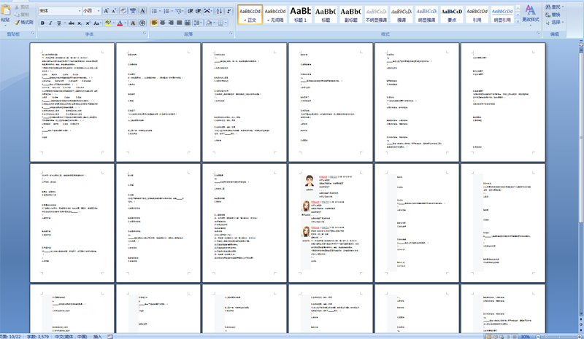Image resolution: width=584 pixels, height=339 pixels.
Task: Apply the 要点 (Strong) style
Action: (452, 15)
